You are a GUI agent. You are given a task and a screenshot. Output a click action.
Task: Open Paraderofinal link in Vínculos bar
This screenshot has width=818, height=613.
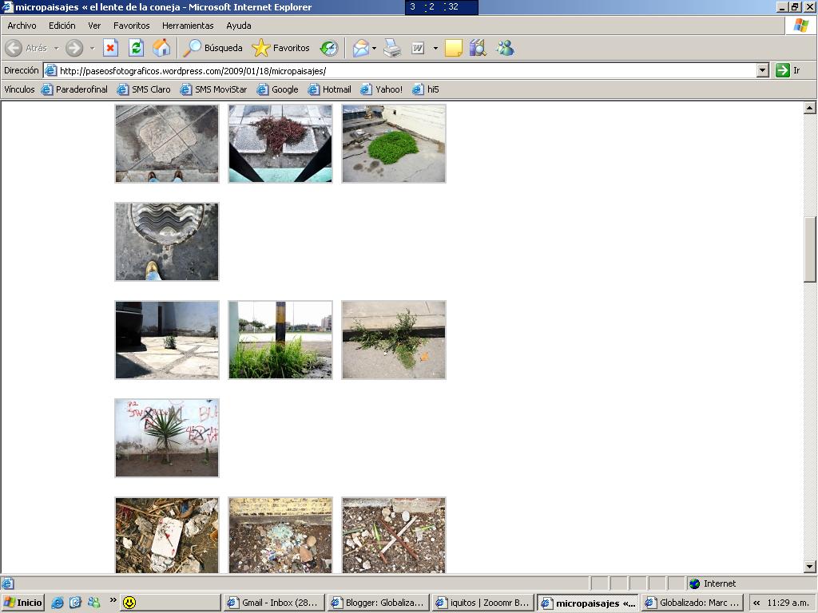point(74,89)
